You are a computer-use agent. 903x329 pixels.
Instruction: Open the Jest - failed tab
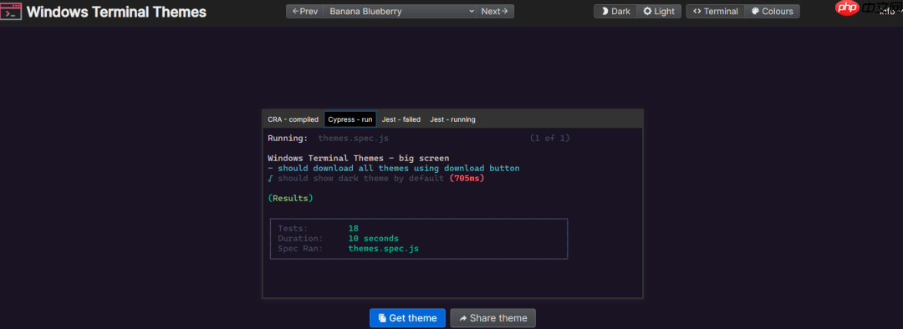pos(401,119)
